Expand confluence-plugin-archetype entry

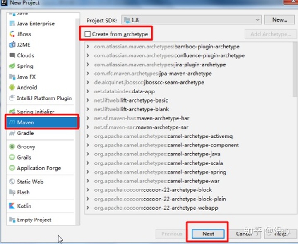pyautogui.click(x=88, y=55)
